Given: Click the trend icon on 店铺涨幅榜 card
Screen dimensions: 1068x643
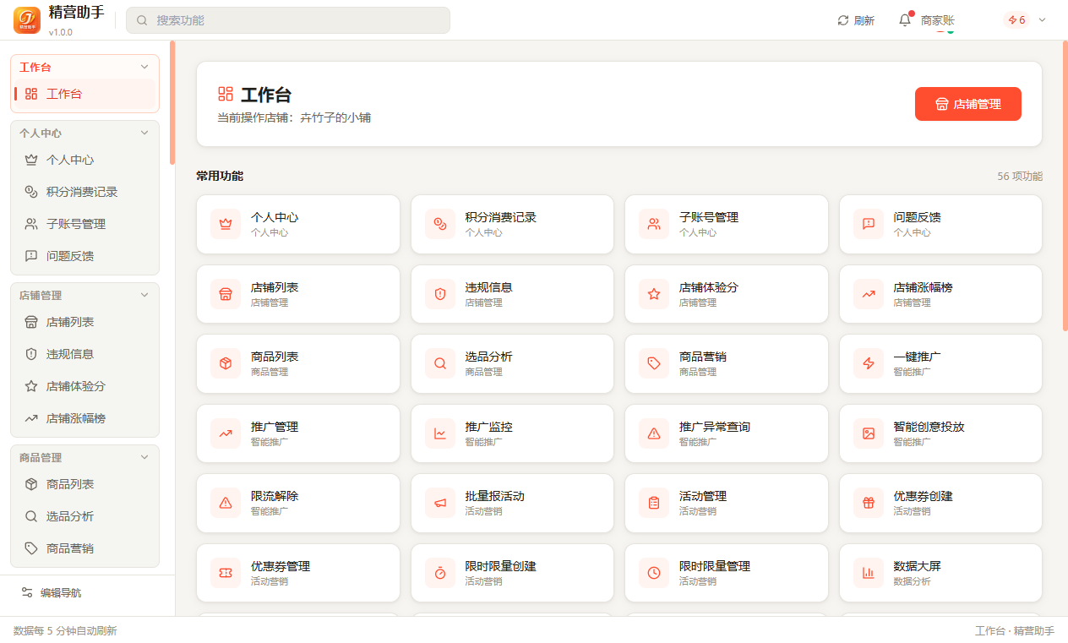Looking at the screenshot, I should 869,294.
